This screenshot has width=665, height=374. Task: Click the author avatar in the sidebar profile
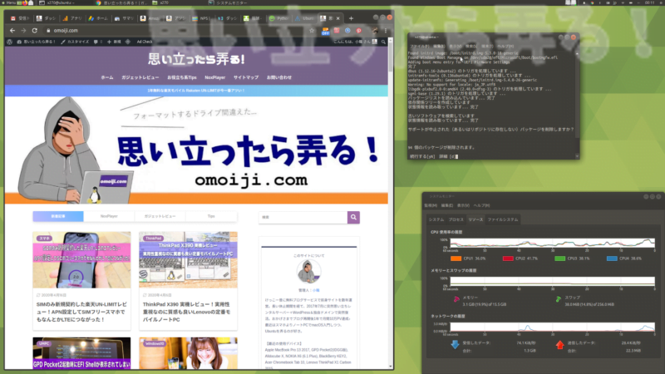[308, 272]
